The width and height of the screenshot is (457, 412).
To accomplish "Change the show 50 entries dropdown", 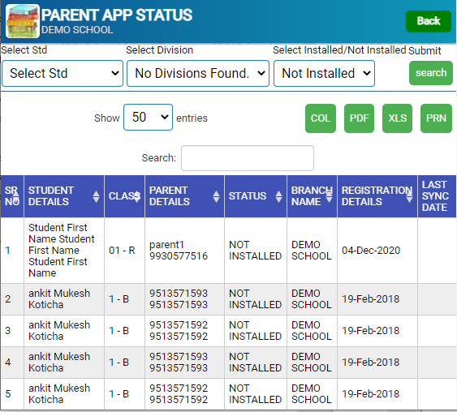I will 148,118.
